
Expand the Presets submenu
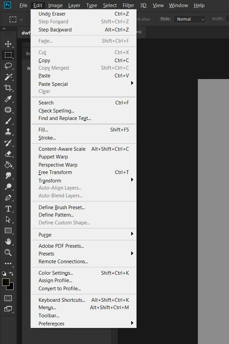pyautogui.click(x=84, y=254)
